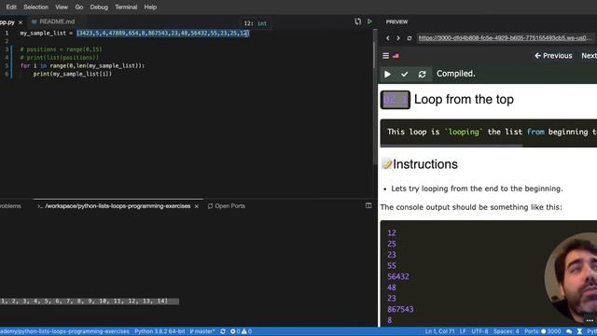Open the Open Ports panel tab

pos(227,206)
